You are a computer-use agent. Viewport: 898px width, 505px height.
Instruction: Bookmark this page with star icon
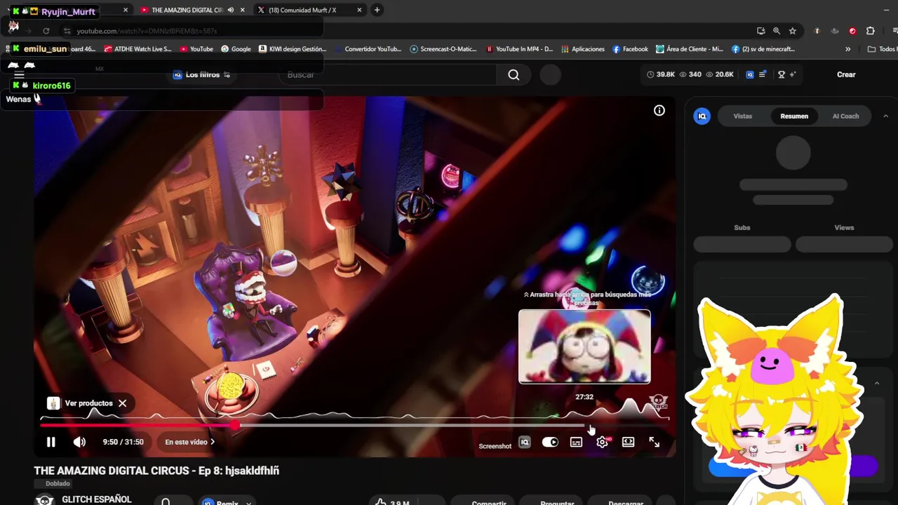click(793, 31)
